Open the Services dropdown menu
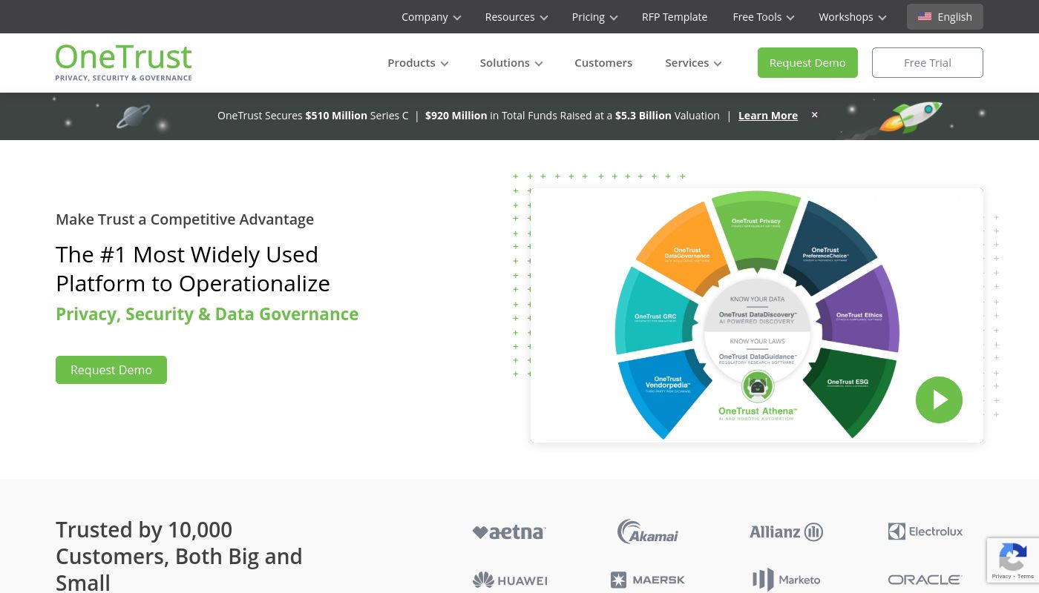This screenshot has height=593, width=1039. coord(693,62)
